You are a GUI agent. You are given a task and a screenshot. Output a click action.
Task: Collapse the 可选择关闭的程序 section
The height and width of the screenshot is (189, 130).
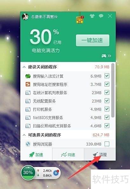[x=24, y=135]
